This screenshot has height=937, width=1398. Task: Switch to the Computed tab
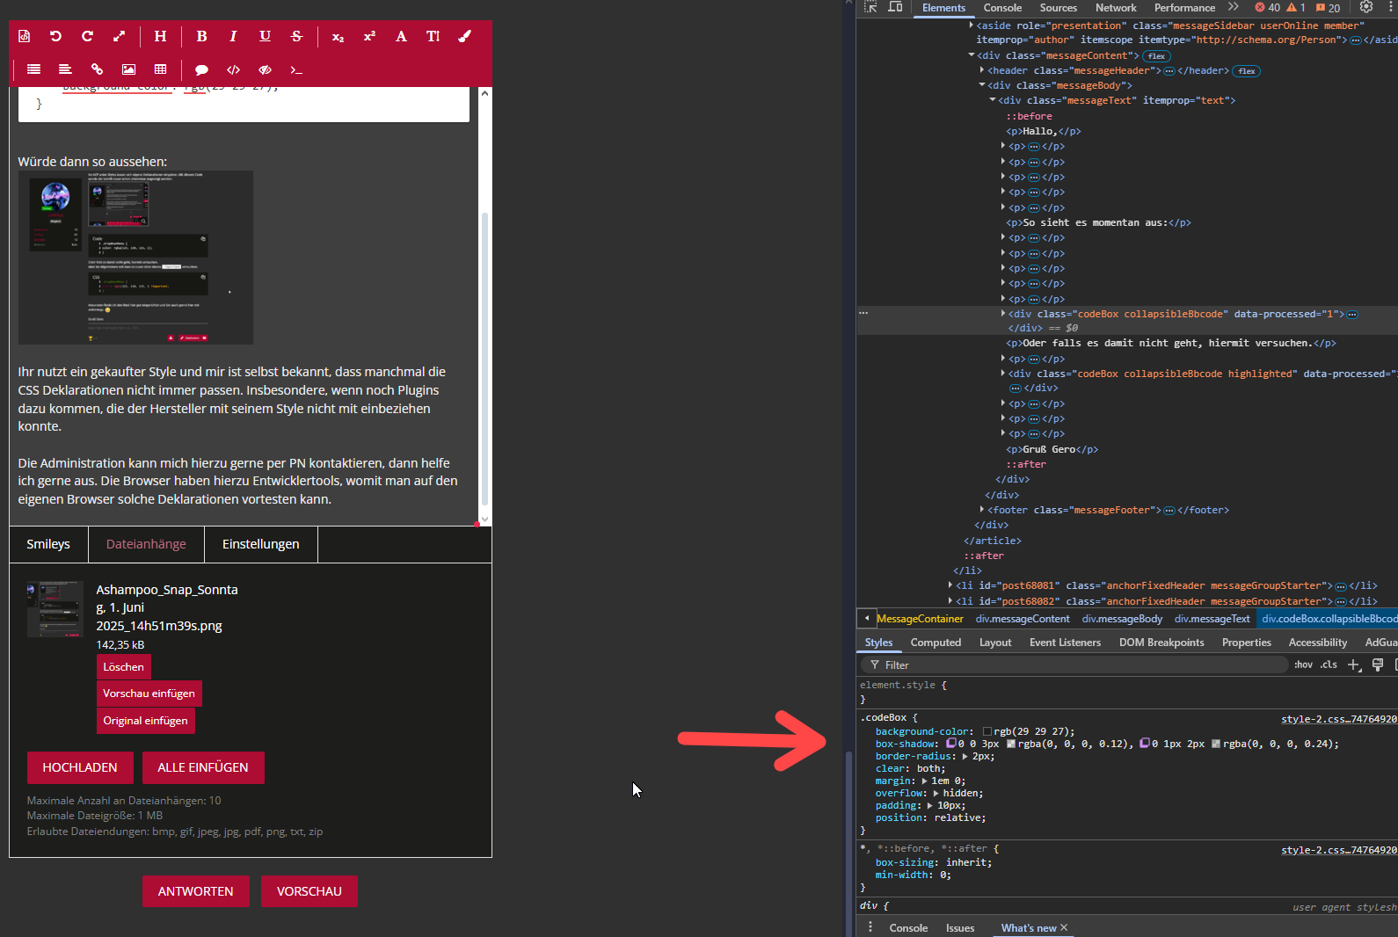pos(936,643)
